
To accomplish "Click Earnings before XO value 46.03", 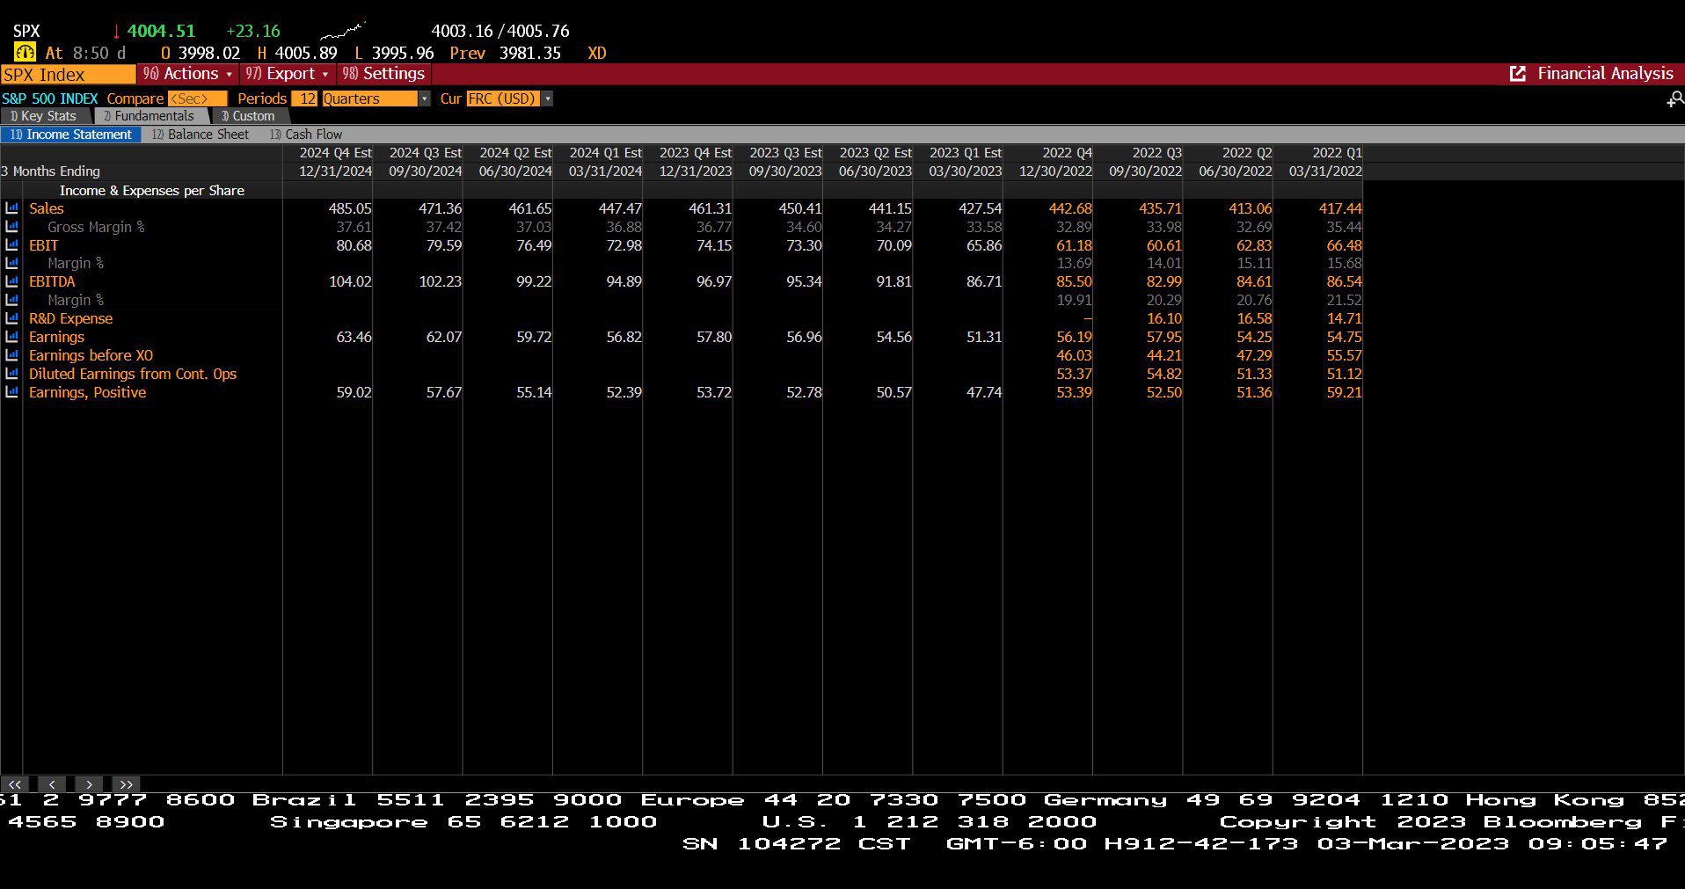I will (x=1074, y=355).
